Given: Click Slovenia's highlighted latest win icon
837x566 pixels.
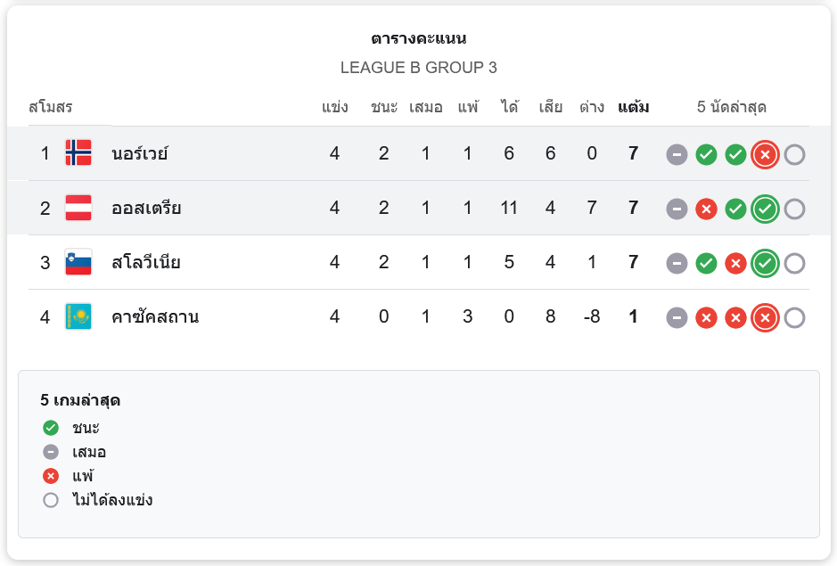Looking at the screenshot, I should 764,264.
